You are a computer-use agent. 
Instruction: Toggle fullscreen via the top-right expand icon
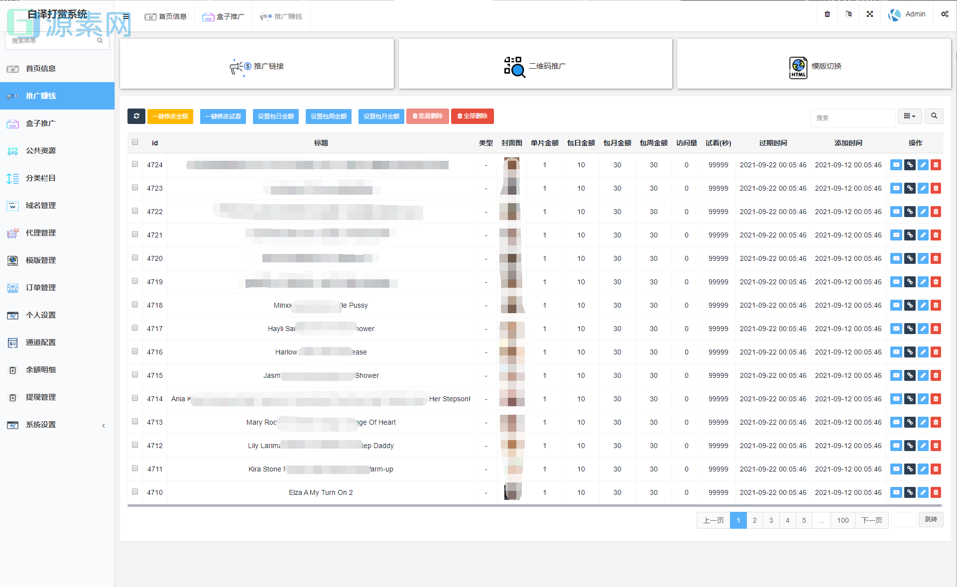tap(869, 14)
